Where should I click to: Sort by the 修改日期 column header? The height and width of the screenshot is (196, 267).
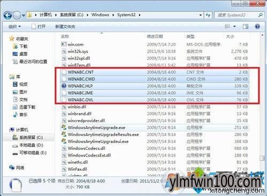[x=155, y=36]
